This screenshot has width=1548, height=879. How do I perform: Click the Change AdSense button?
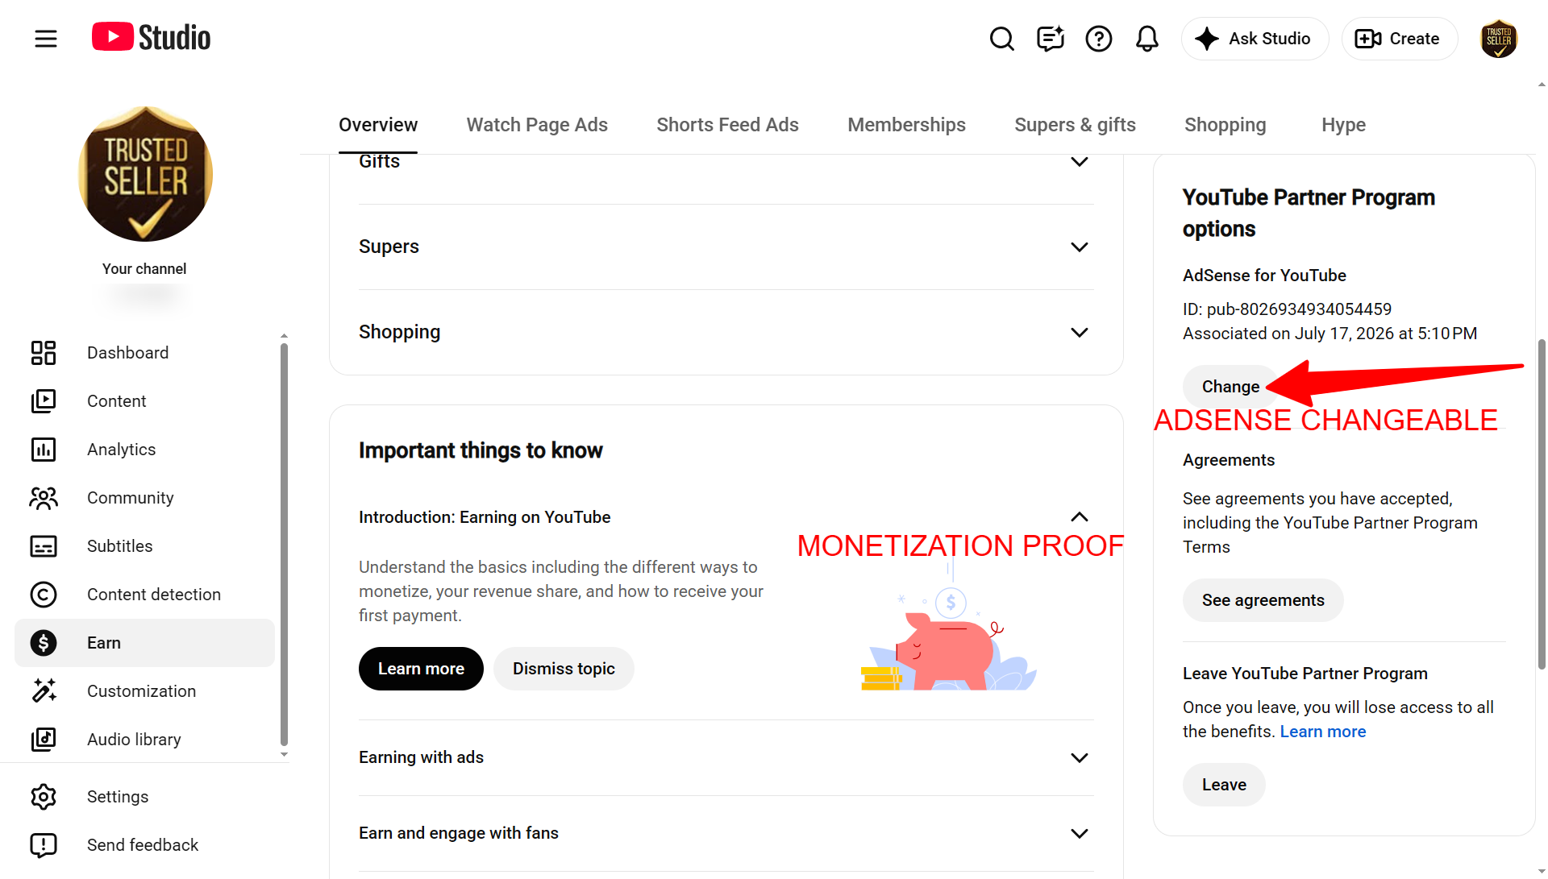pyautogui.click(x=1230, y=387)
